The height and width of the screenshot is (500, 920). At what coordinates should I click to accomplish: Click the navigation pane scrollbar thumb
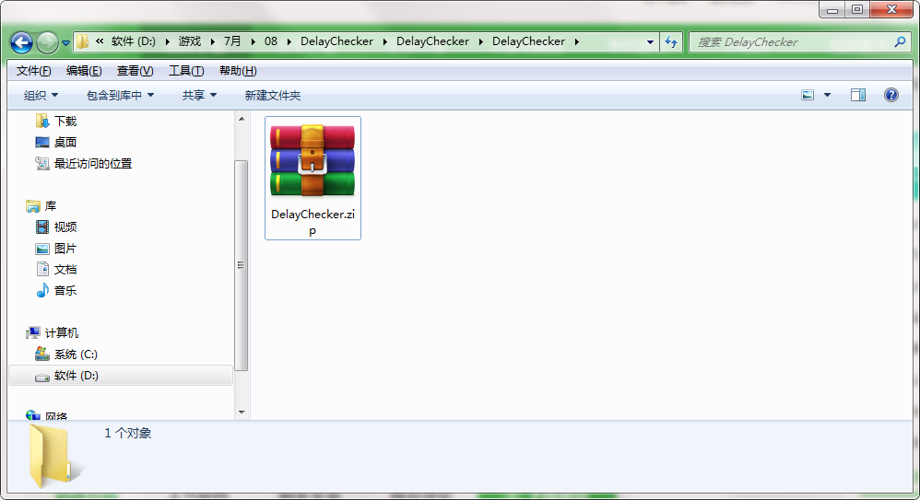pyautogui.click(x=242, y=265)
